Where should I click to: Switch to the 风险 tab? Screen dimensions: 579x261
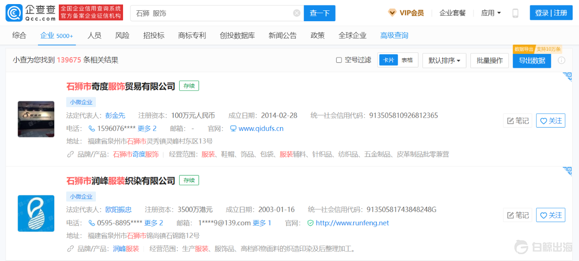tap(122, 35)
